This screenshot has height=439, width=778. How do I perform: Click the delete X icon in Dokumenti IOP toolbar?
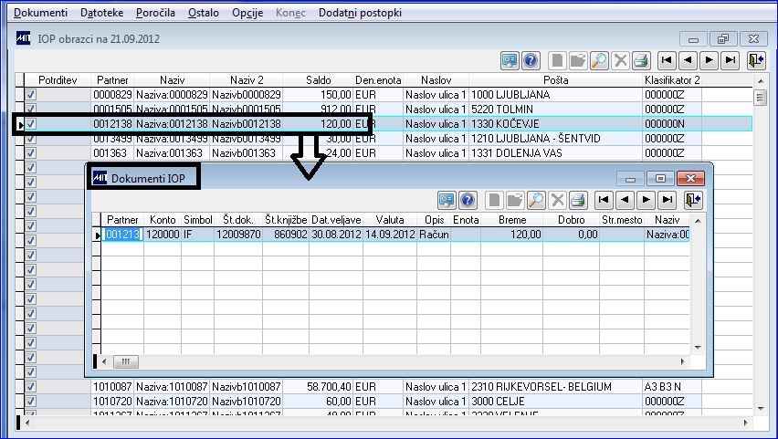[x=557, y=200]
